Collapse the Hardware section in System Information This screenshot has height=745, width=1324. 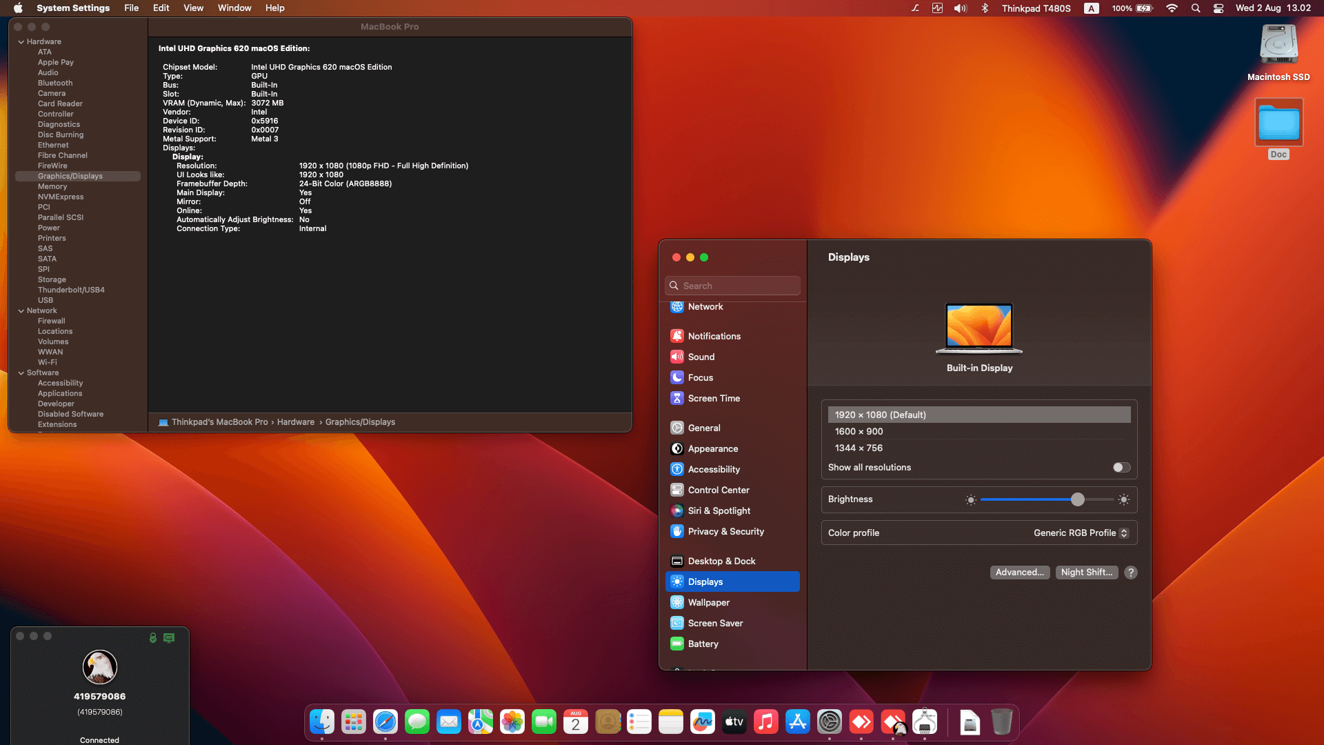21,42
